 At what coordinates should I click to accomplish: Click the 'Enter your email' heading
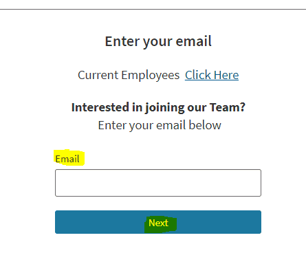(158, 41)
